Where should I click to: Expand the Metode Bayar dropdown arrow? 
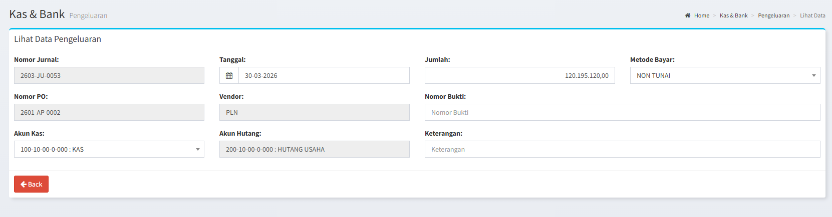coord(813,76)
